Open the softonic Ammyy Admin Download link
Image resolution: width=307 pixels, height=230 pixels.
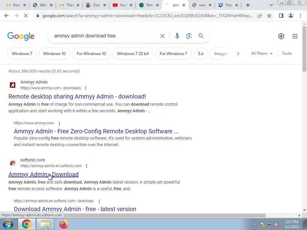click(43, 175)
